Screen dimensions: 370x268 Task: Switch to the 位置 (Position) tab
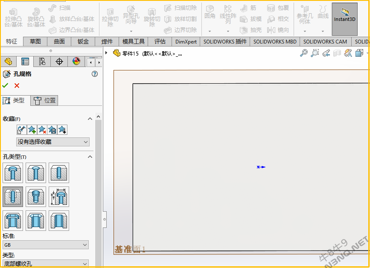(44, 101)
